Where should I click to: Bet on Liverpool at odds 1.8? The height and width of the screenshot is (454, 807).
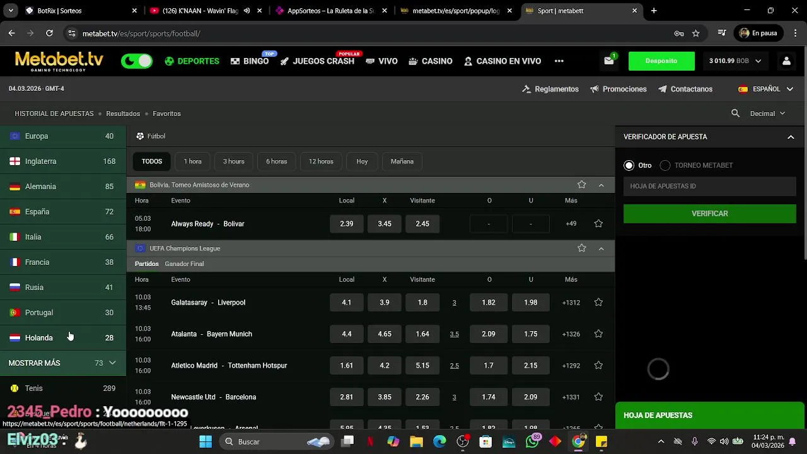coord(422,303)
